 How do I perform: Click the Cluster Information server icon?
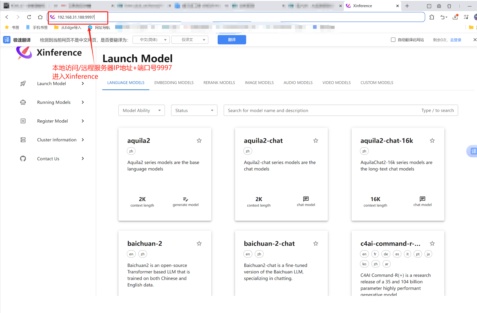tap(23, 140)
